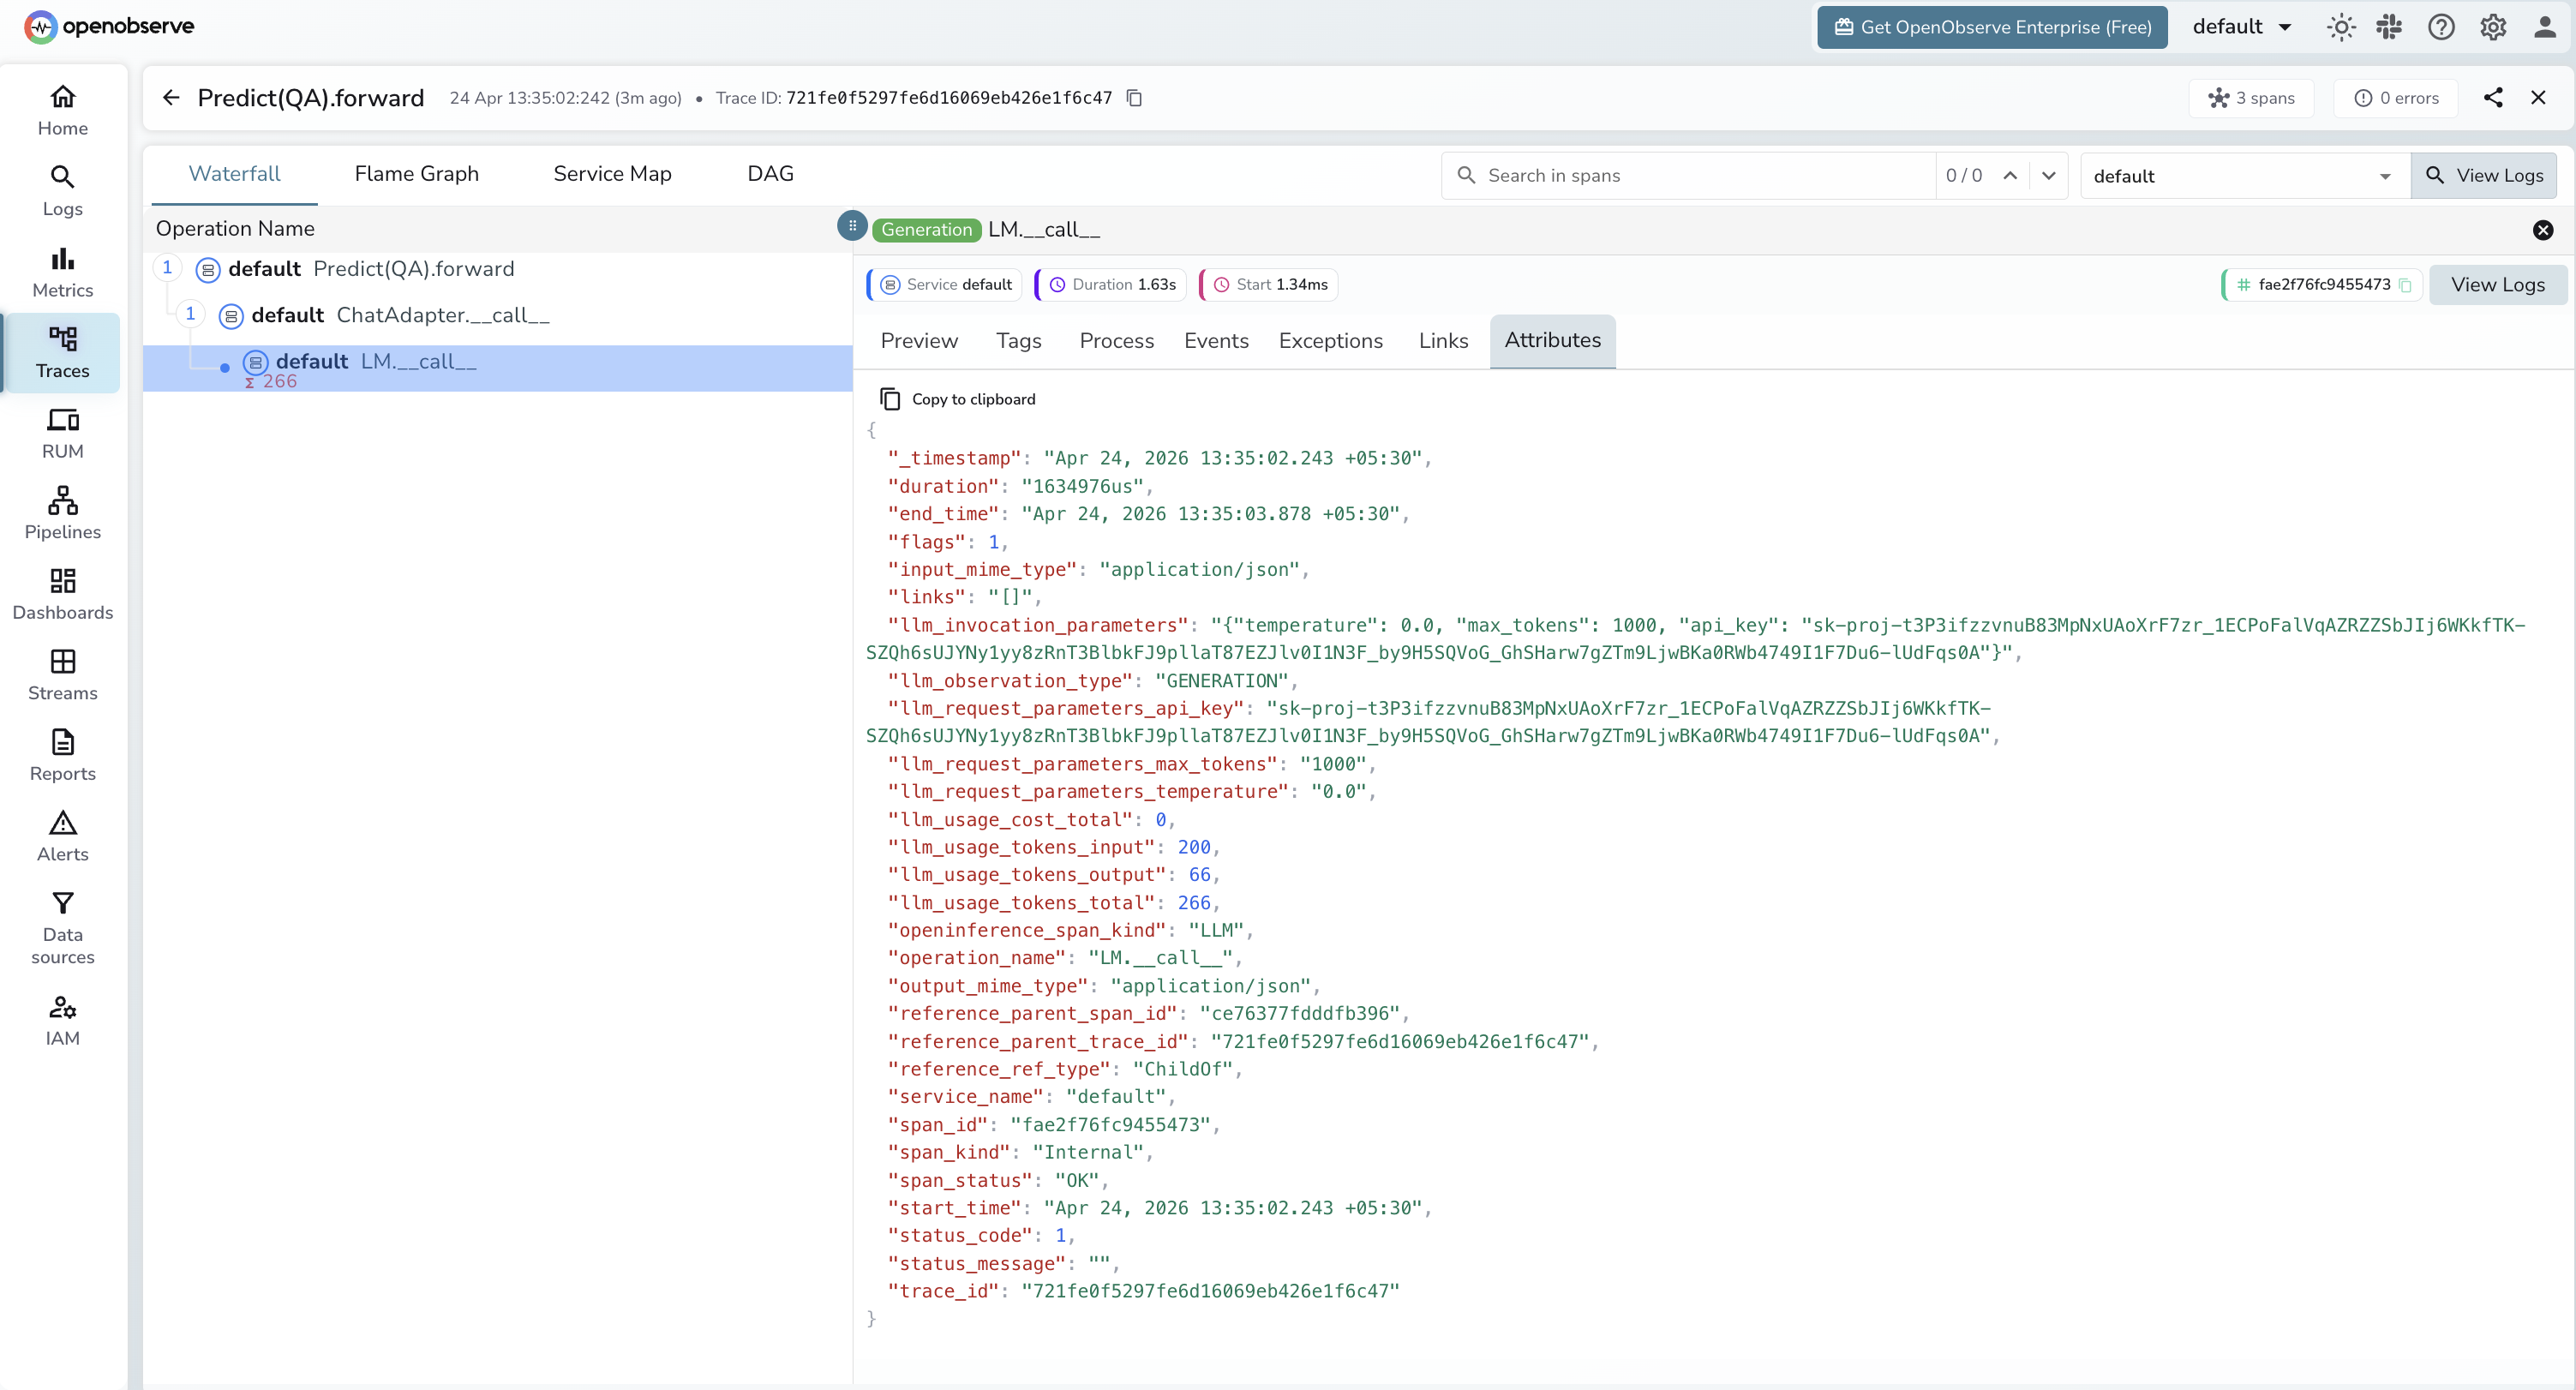The height and width of the screenshot is (1390, 2576).
Task: Open Alerts from the sidebar
Action: (x=62, y=836)
